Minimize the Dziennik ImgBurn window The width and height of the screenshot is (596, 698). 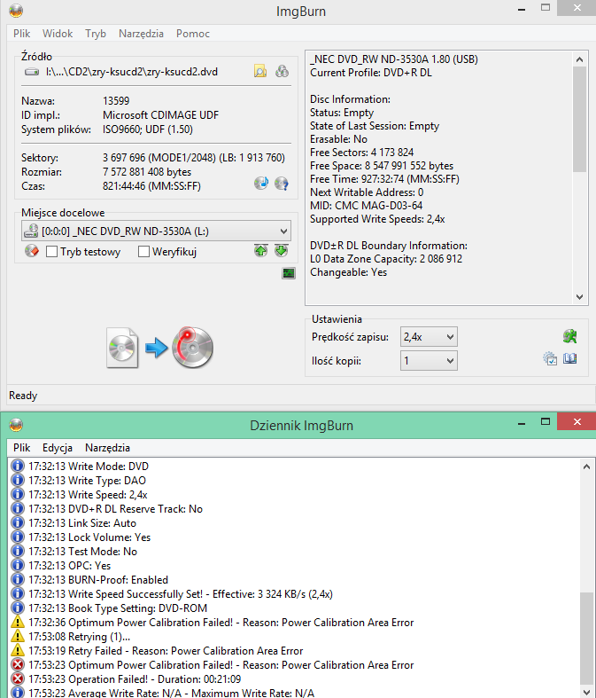click(522, 422)
